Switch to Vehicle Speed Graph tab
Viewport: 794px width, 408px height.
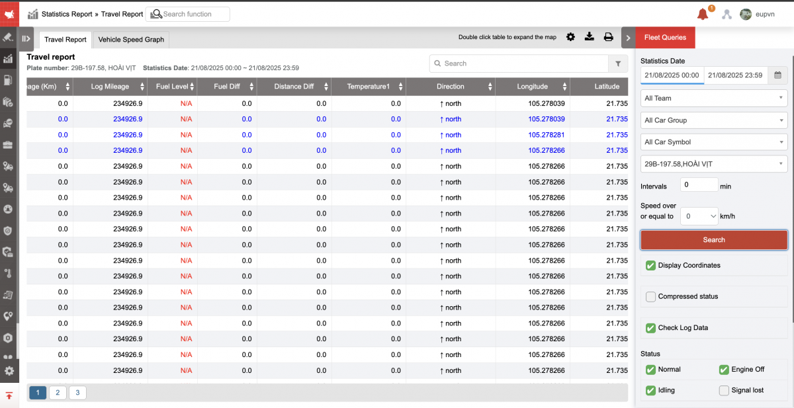131,40
